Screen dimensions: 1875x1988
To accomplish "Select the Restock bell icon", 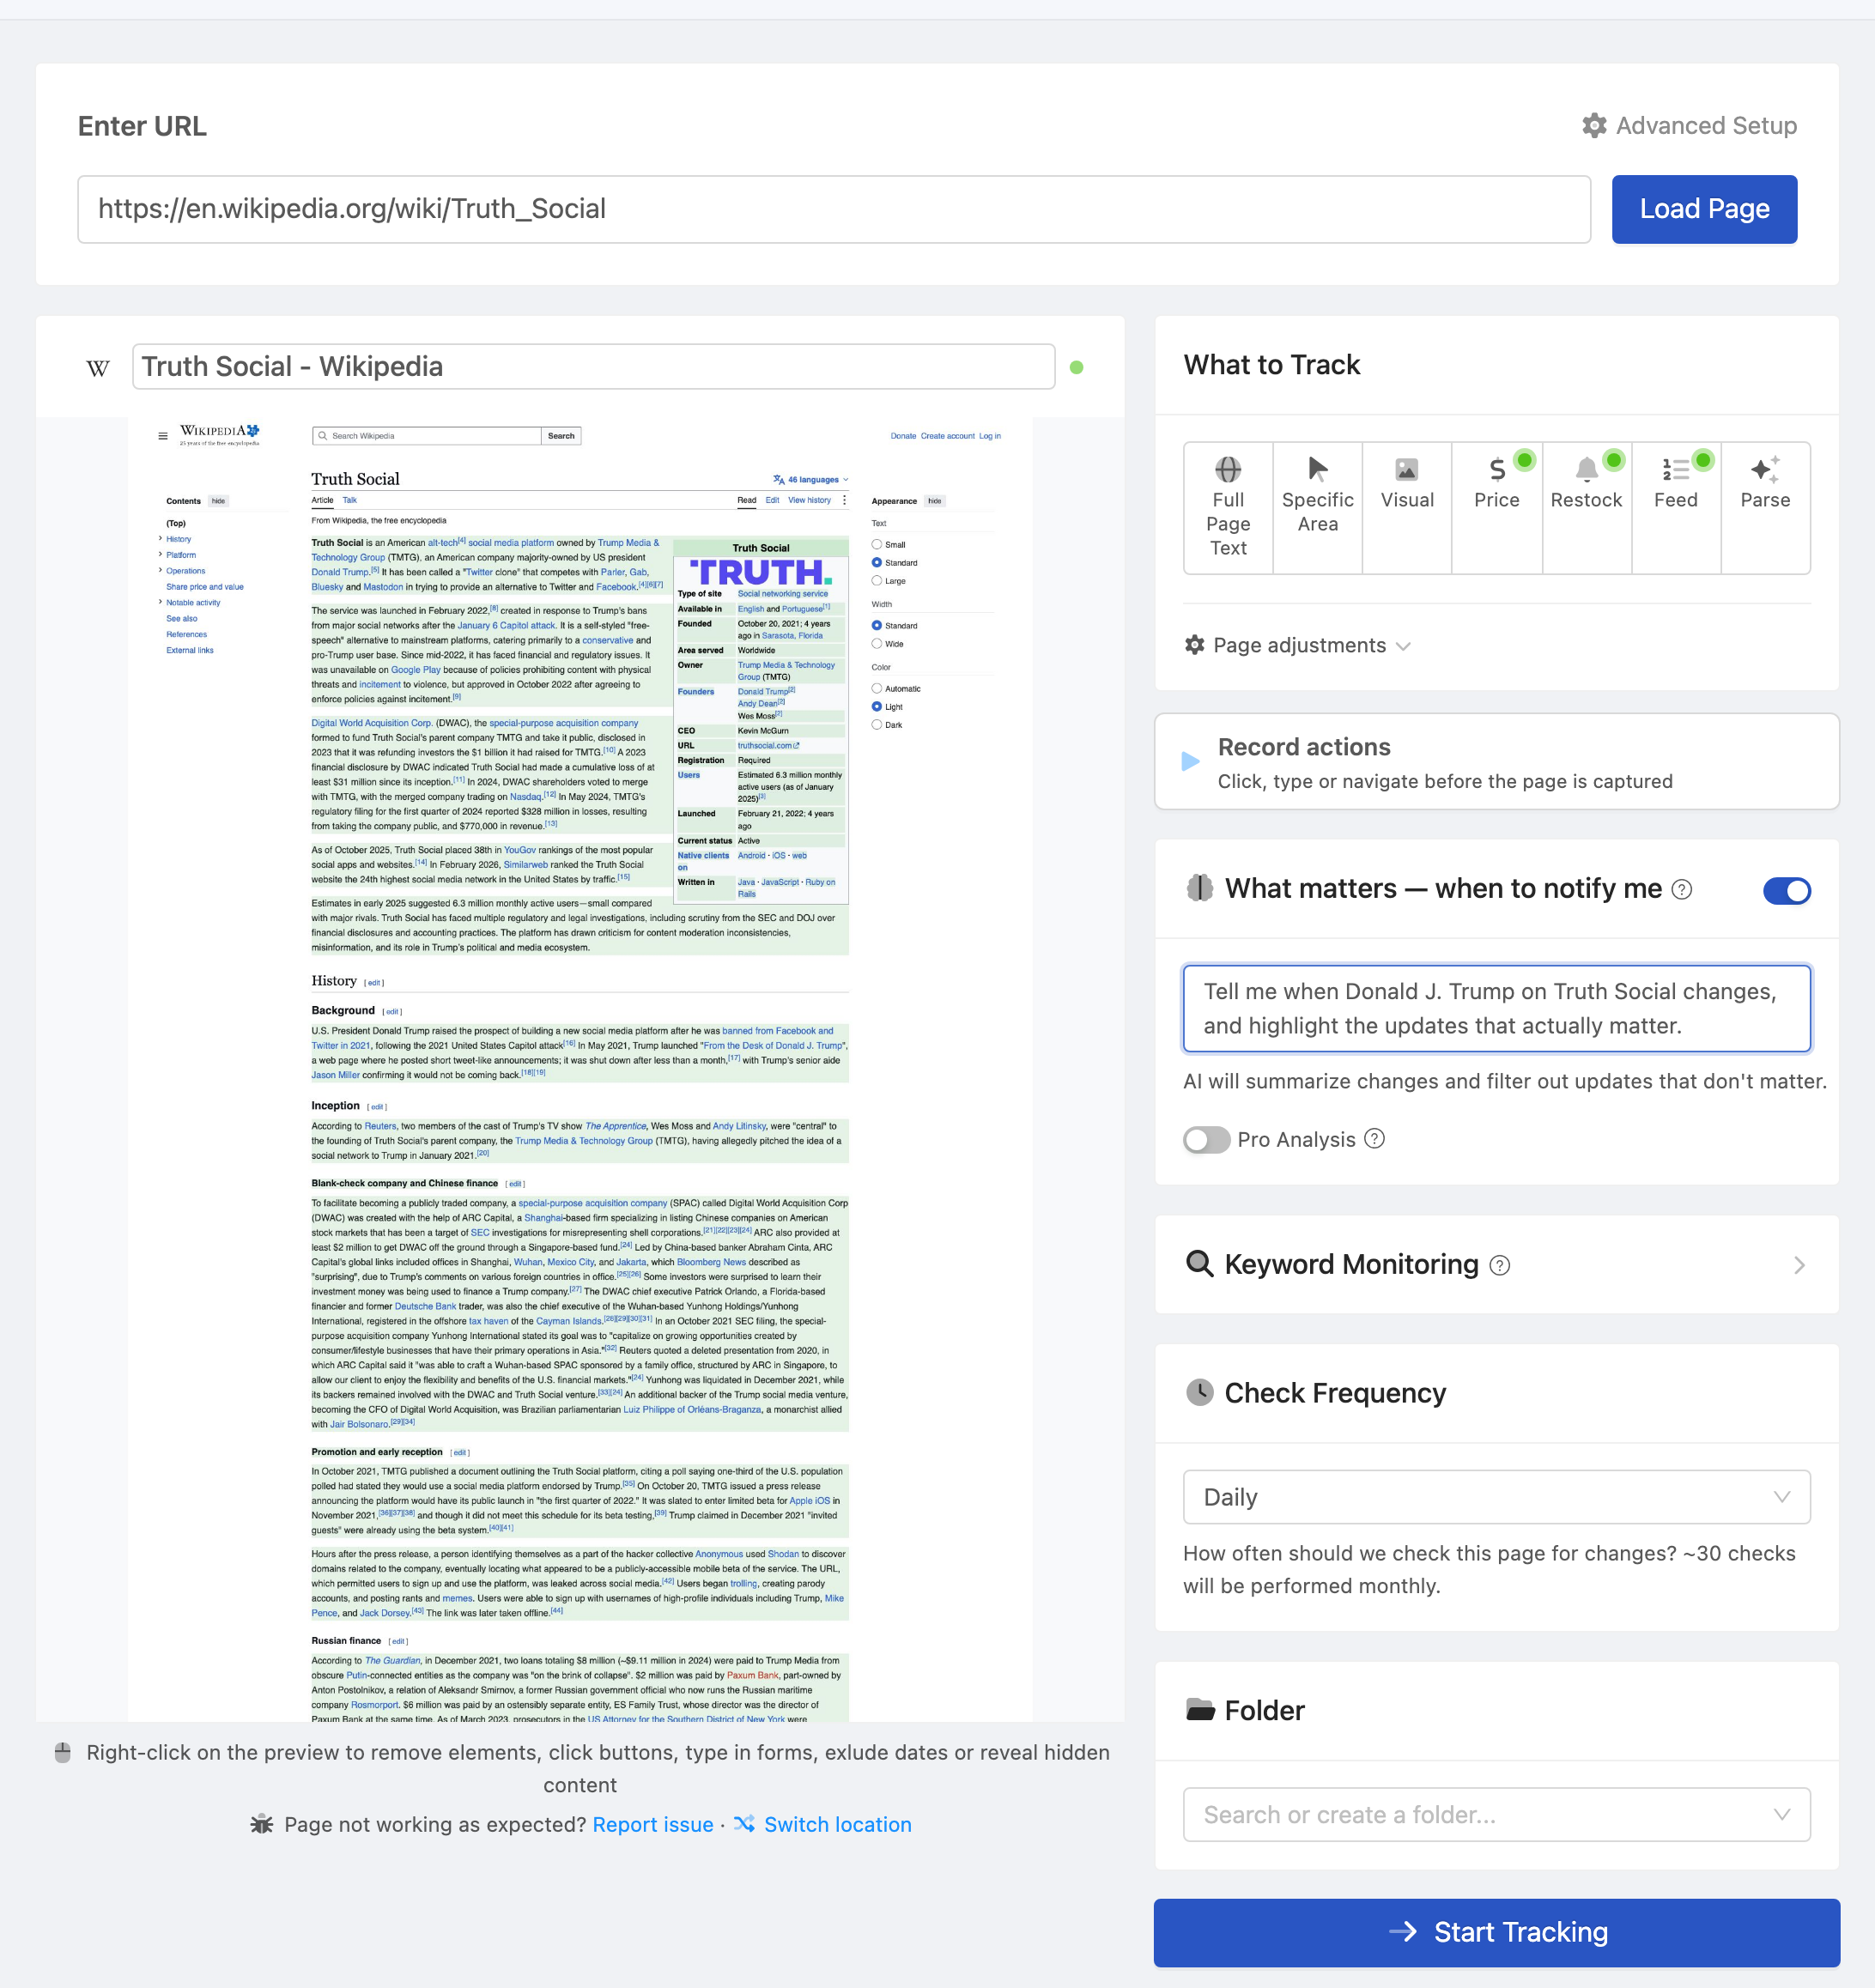I will click(1586, 469).
